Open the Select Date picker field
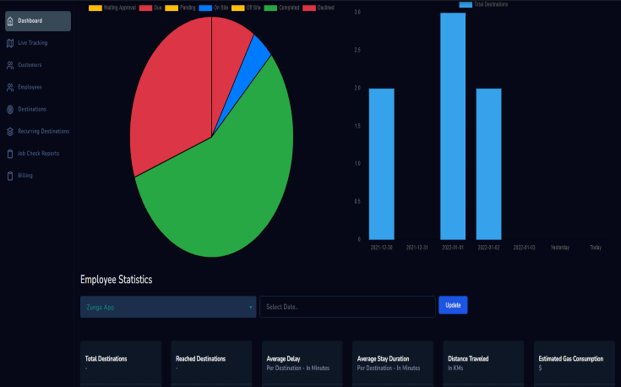The height and width of the screenshot is (387, 621). [347, 307]
